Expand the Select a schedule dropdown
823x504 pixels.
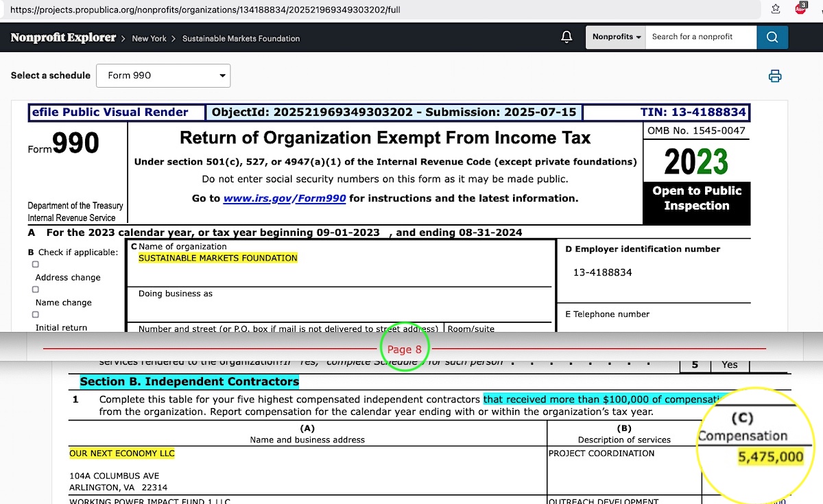tap(163, 75)
